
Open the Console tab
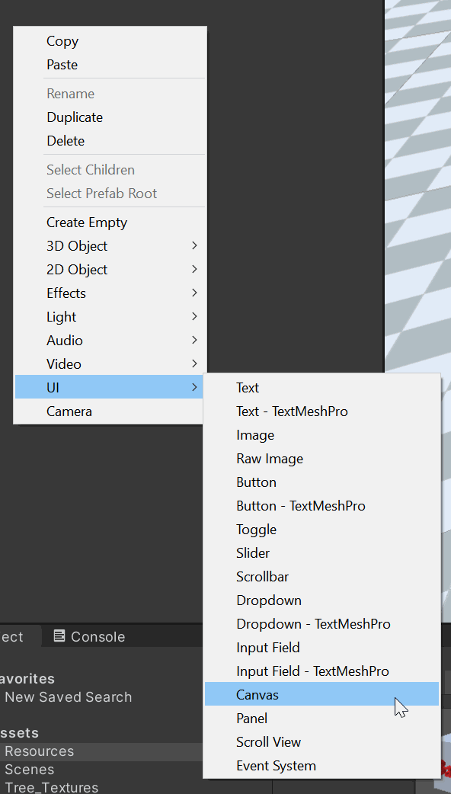pyautogui.click(x=89, y=636)
